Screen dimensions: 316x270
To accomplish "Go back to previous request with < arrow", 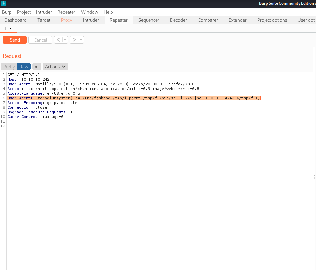I will click(x=58, y=40).
